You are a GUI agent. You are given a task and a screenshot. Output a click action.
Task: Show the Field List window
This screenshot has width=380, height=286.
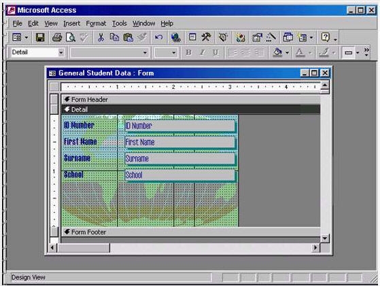pyautogui.click(x=192, y=37)
